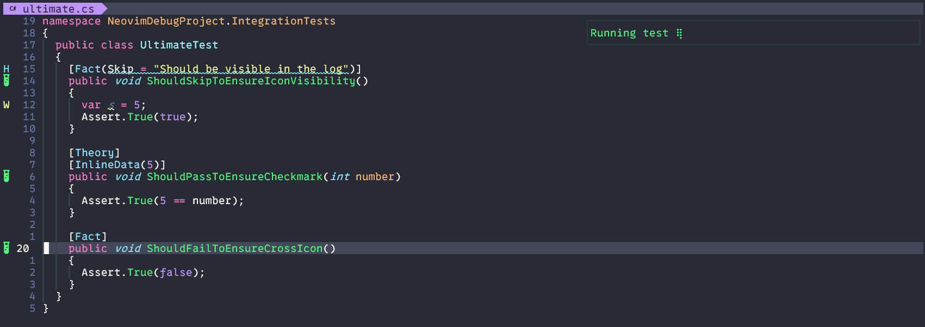Click the [Theory] attribute

(94, 152)
